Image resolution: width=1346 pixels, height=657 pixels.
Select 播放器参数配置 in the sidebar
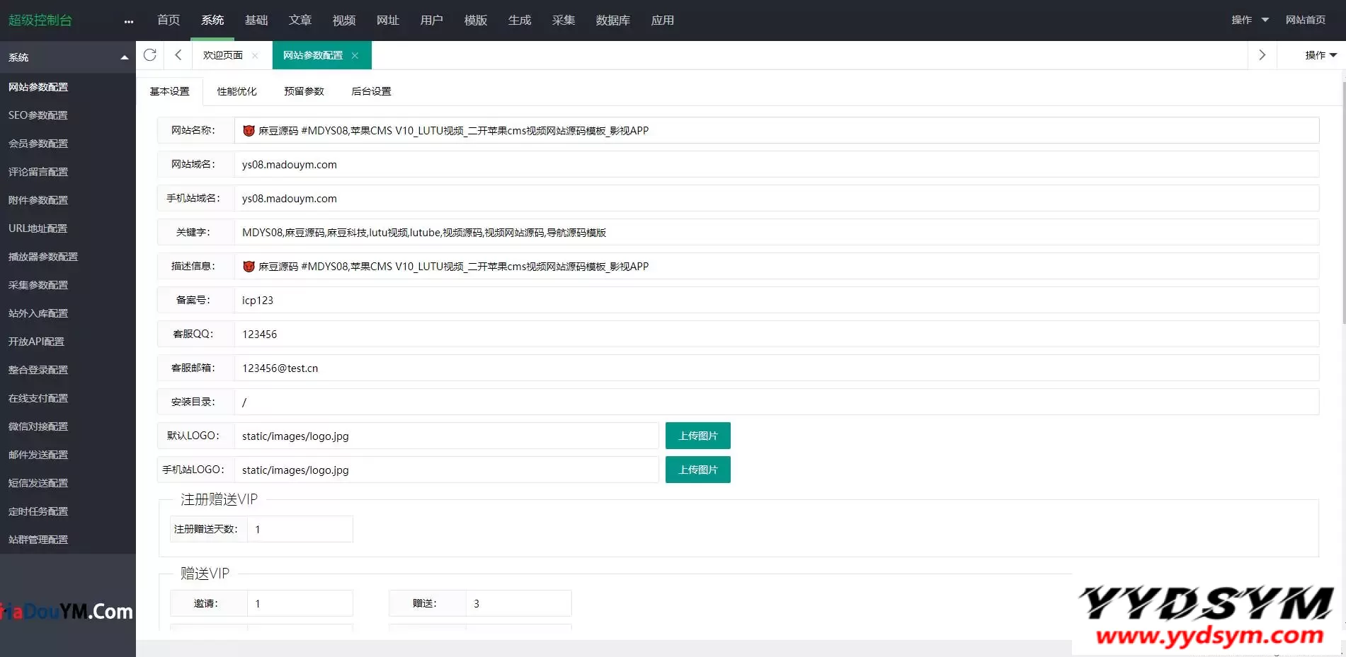(43, 257)
